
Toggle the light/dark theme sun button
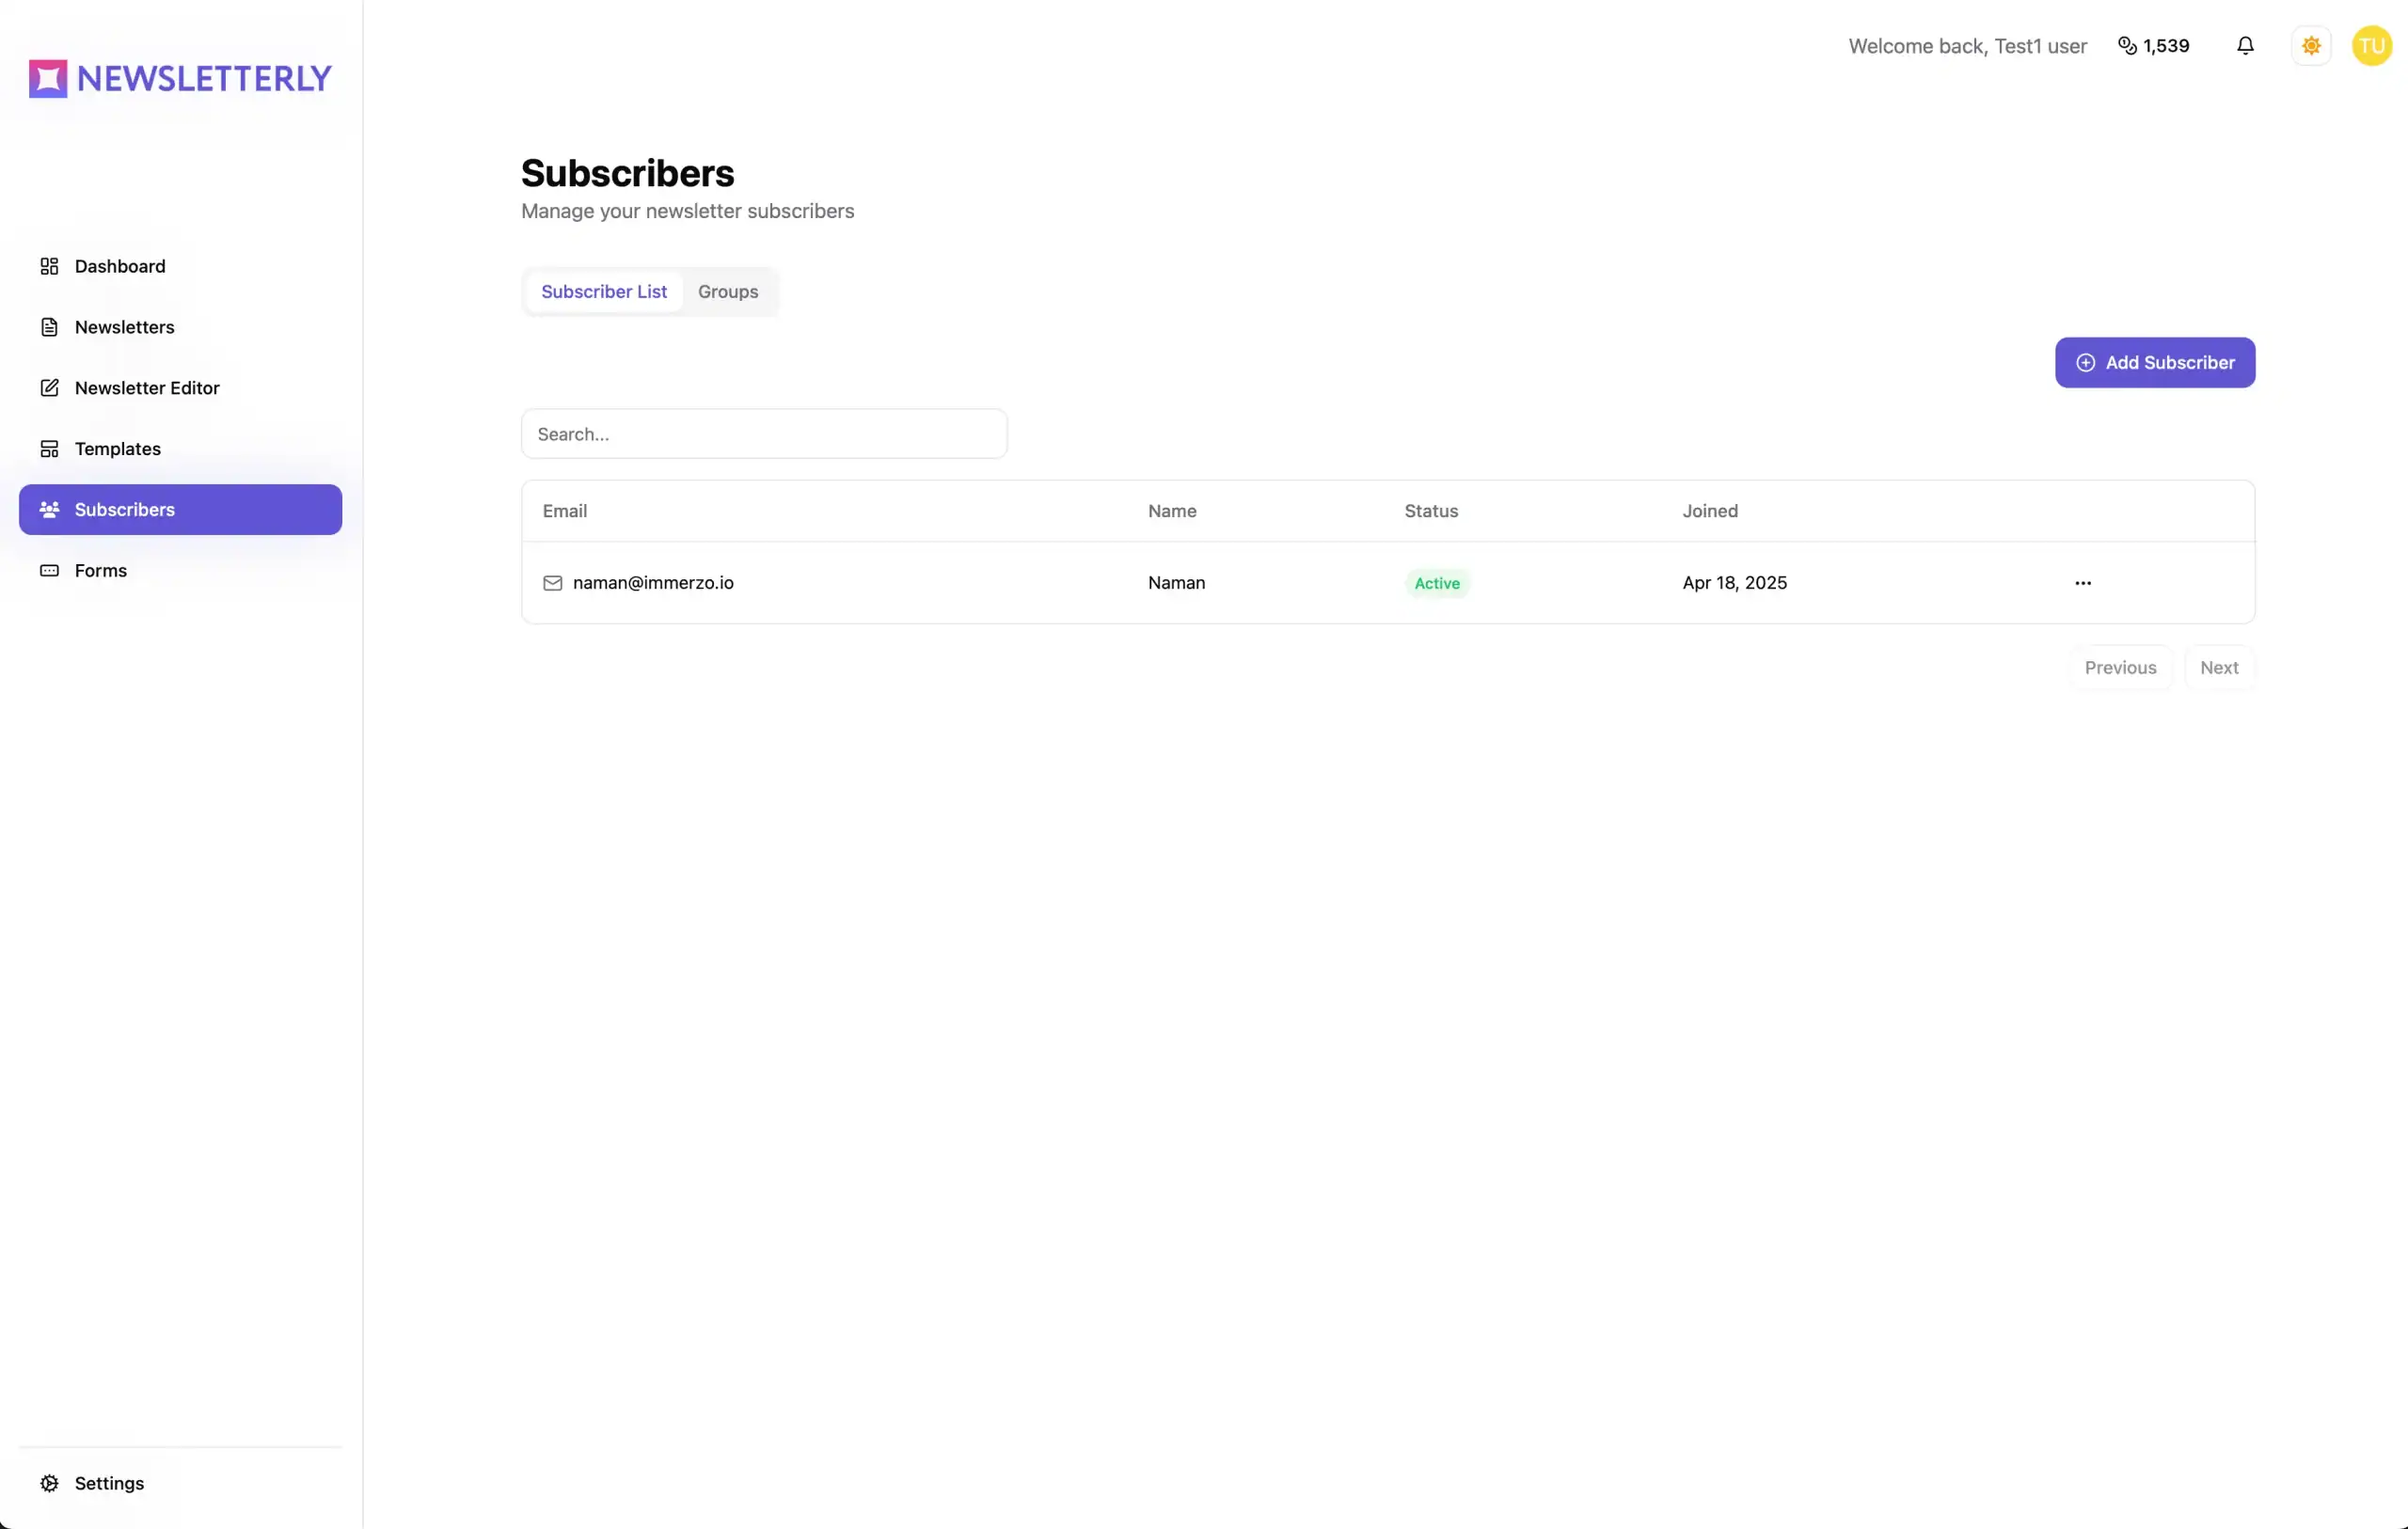pos(2311,46)
